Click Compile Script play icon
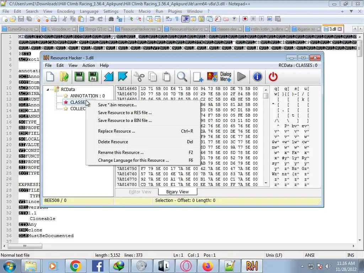364x273 pixels. click(x=241, y=77)
